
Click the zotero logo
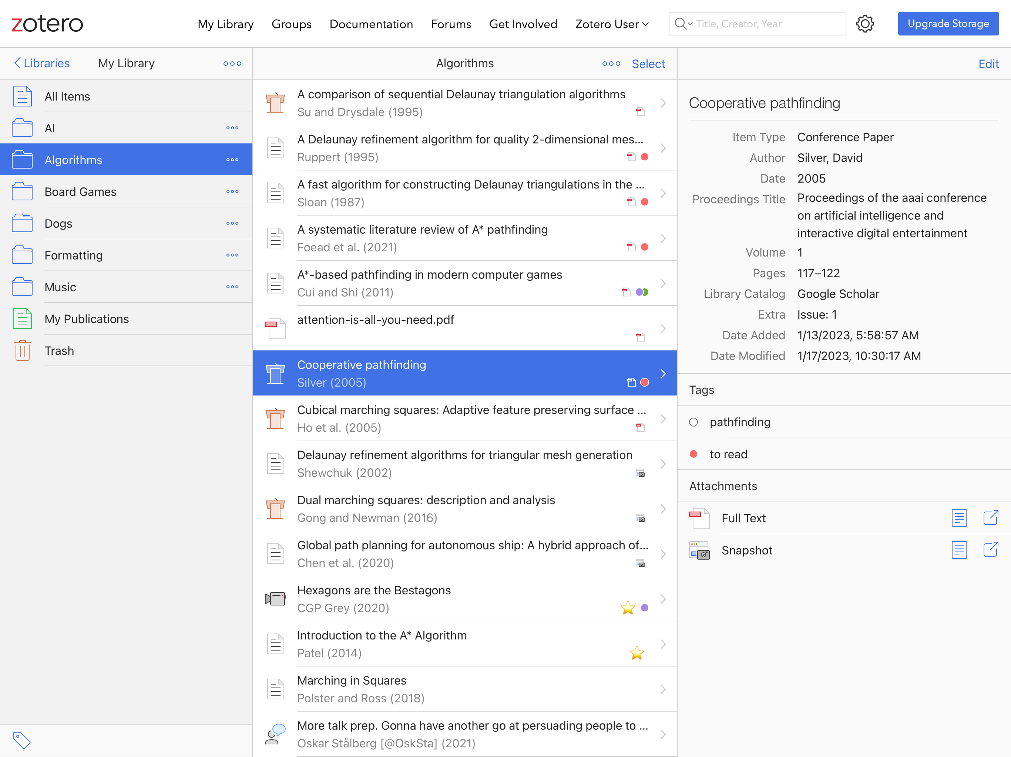point(47,24)
